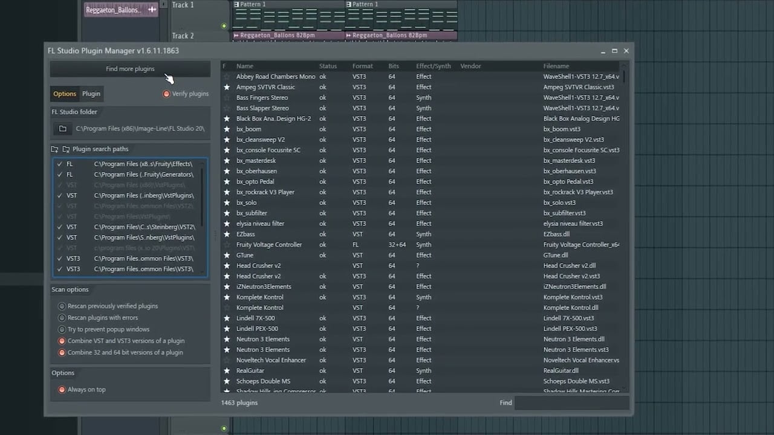Enable Rescan plugins with errors

62,318
